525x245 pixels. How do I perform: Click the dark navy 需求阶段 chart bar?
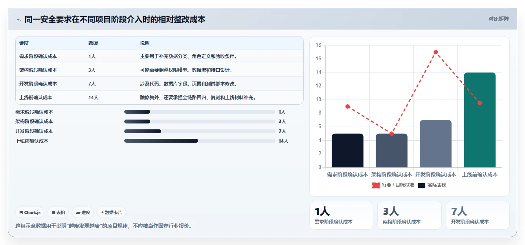pyautogui.click(x=347, y=151)
